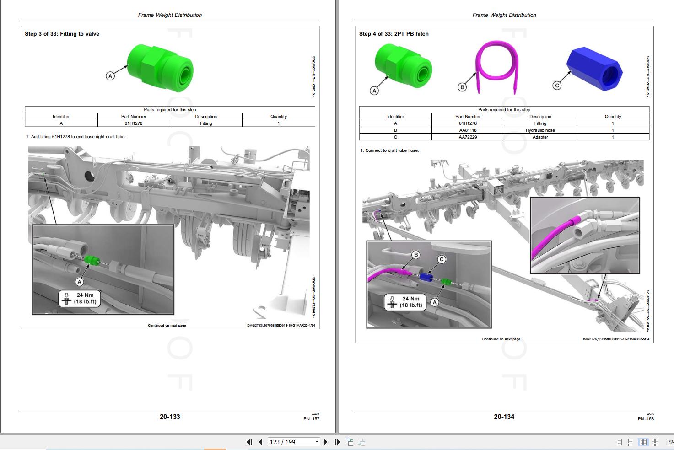
Task: Click part number AA81118 in table
Action: [x=468, y=130]
